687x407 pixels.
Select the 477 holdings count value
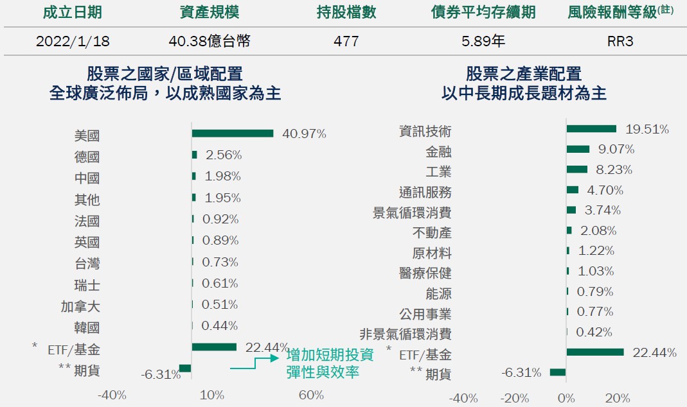point(346,42)
